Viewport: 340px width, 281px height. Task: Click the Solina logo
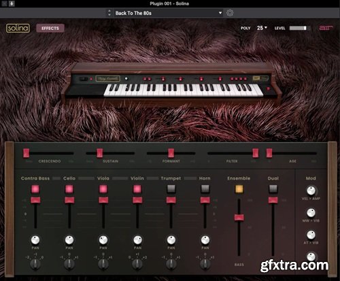pyautogui.click(x=18, y=28)
